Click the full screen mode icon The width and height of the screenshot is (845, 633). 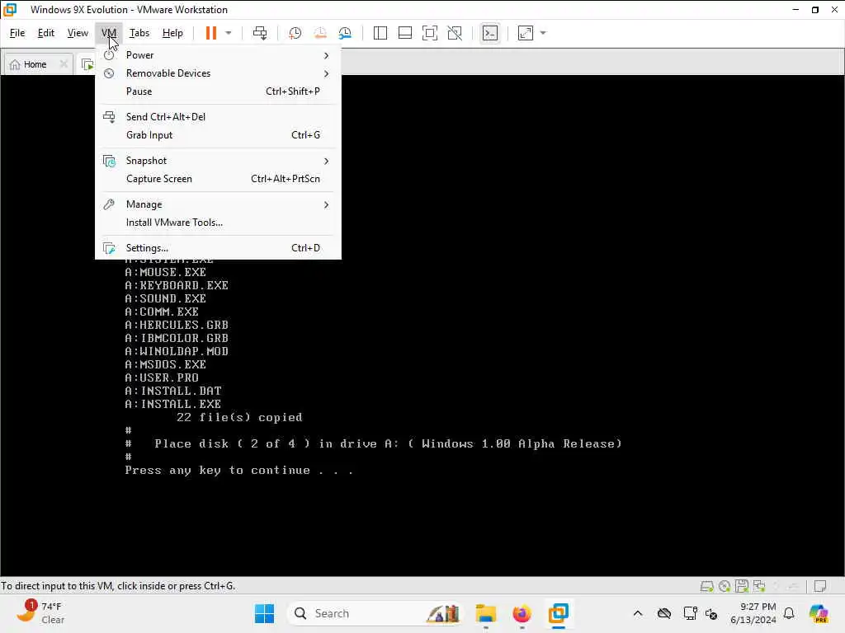[x=429, y=33]
